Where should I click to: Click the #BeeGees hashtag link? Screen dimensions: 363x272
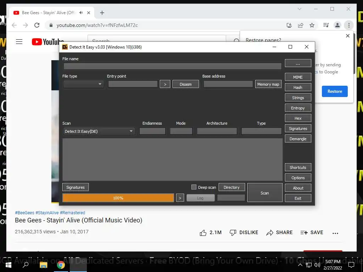click(24, 213)
